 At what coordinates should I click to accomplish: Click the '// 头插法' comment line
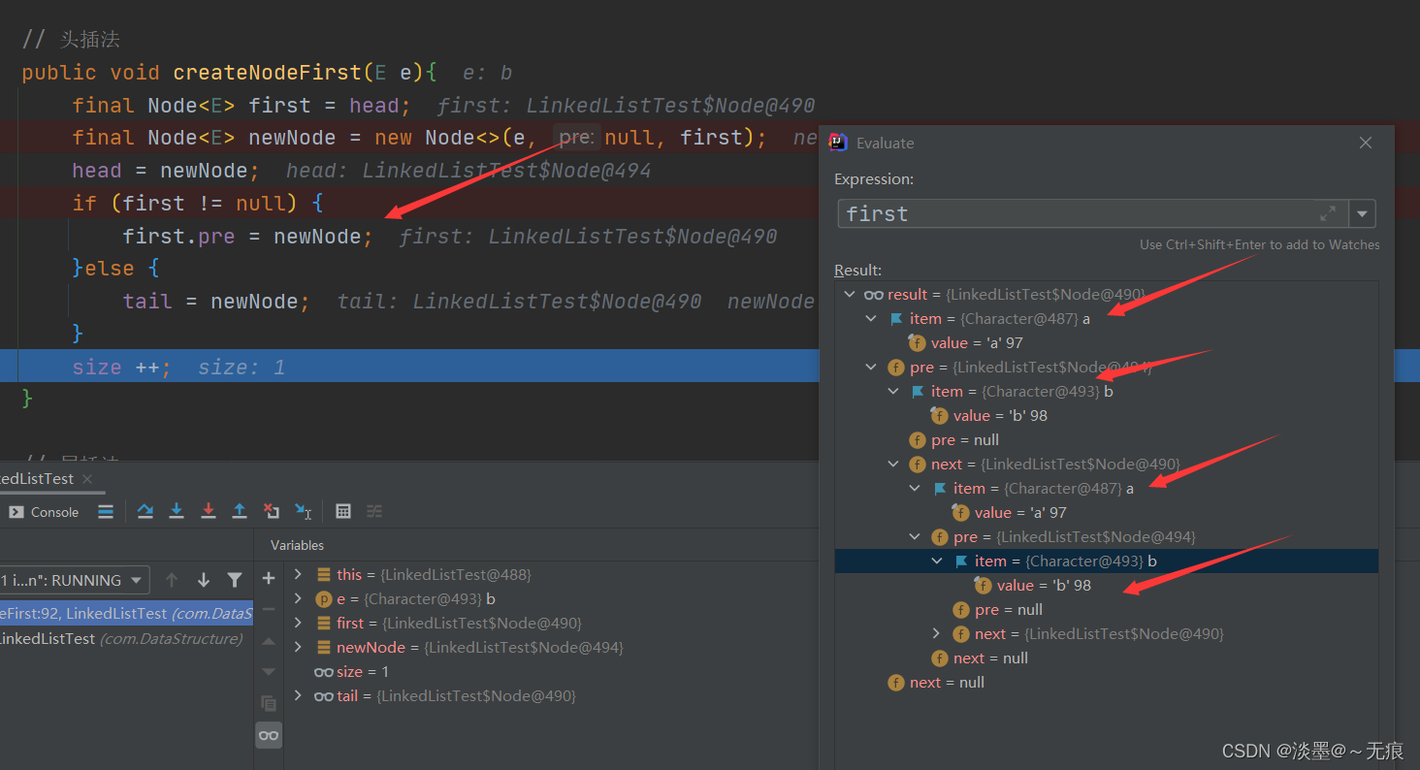71,40
